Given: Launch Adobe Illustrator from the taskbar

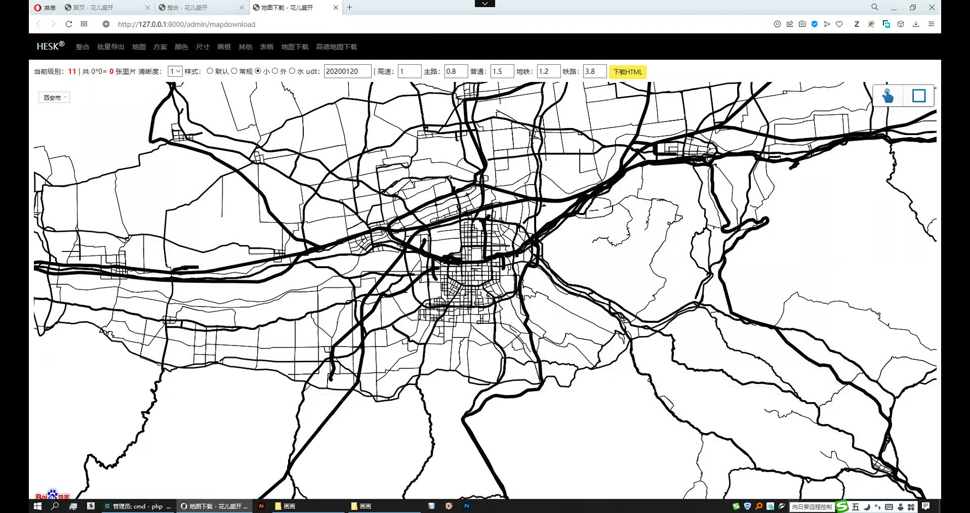Looking at the screenshot, I should click(x=261, y=506).
